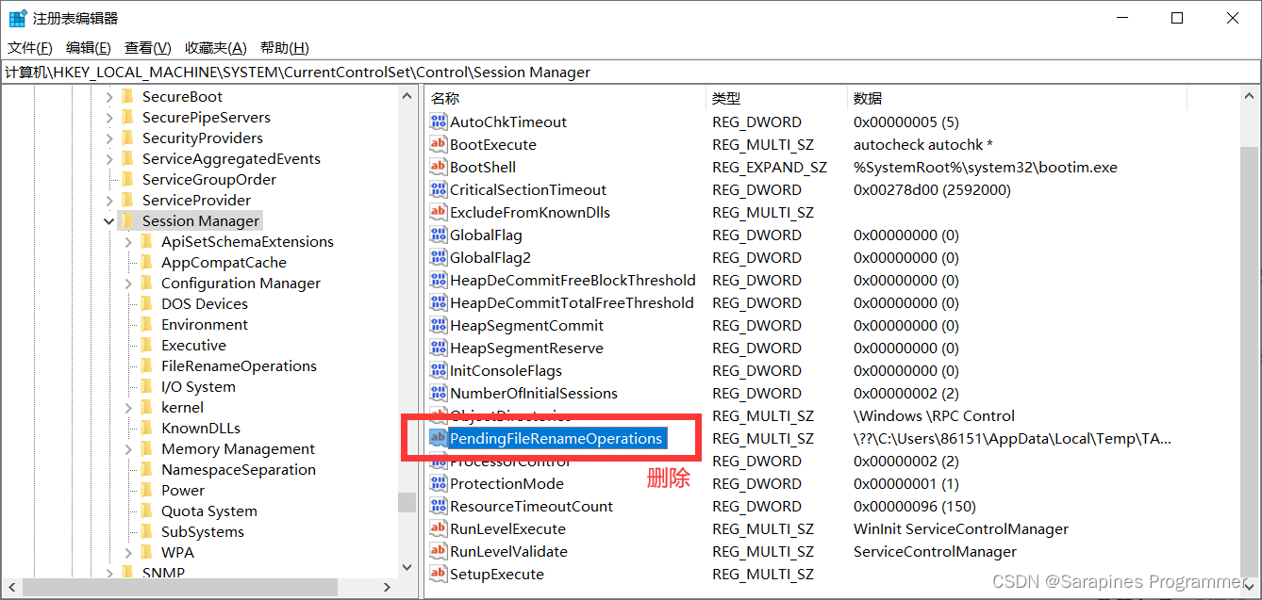The image size is (1262, 600).
Task: Open the 编辑(E) menu
Action: click(88, 48)
